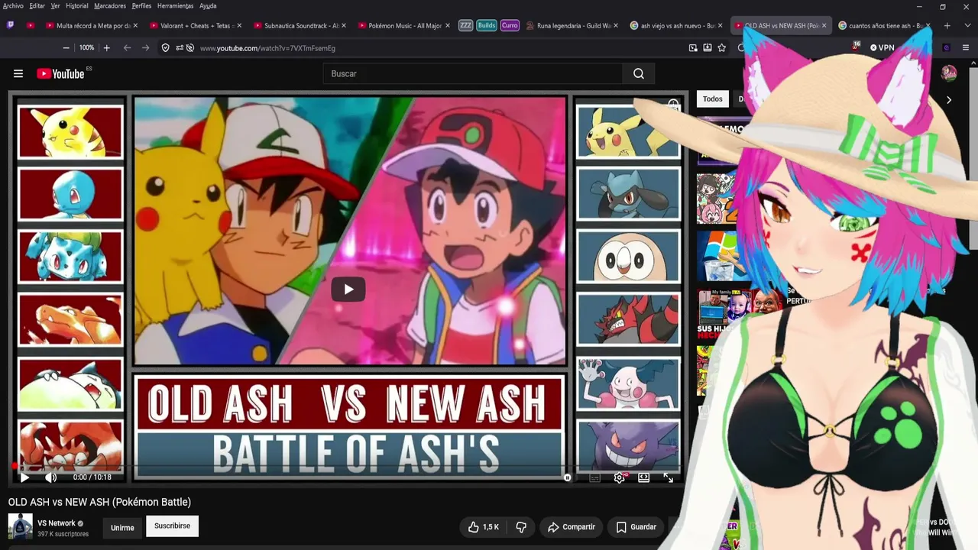Open the browser application menu
Image resolution: width=978 pixels, height=550 pixels.
(966, 47)
